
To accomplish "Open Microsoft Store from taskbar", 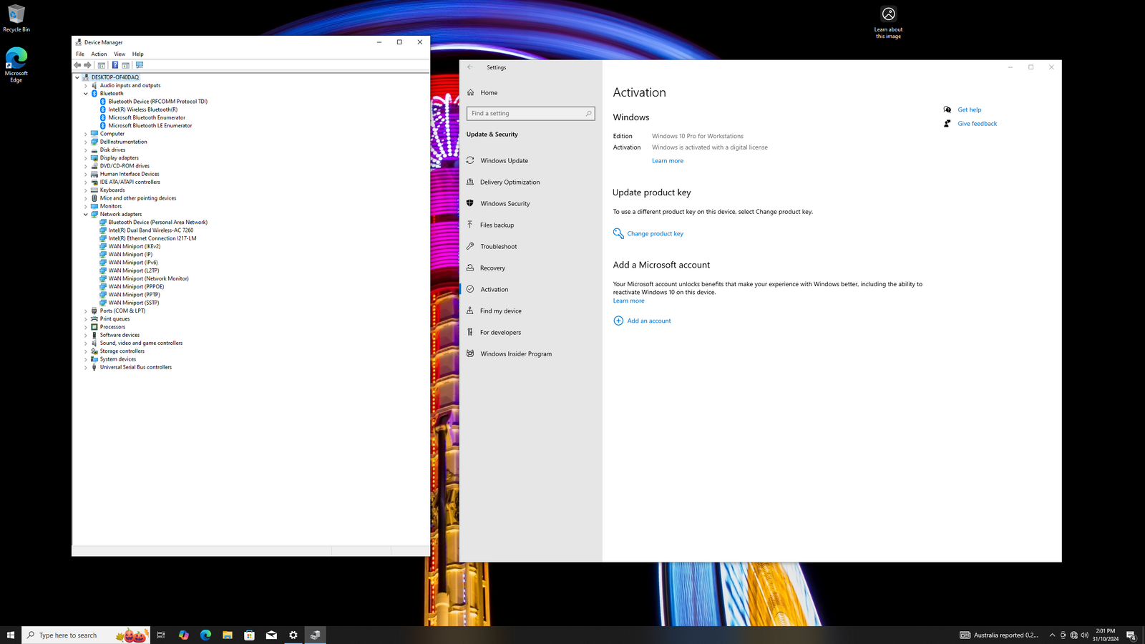I will point(249,635).
